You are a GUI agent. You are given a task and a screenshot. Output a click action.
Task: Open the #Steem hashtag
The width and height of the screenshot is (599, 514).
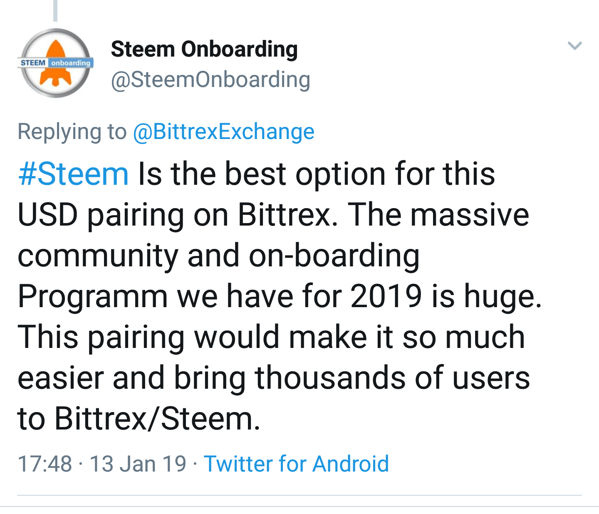pos(73,174)
